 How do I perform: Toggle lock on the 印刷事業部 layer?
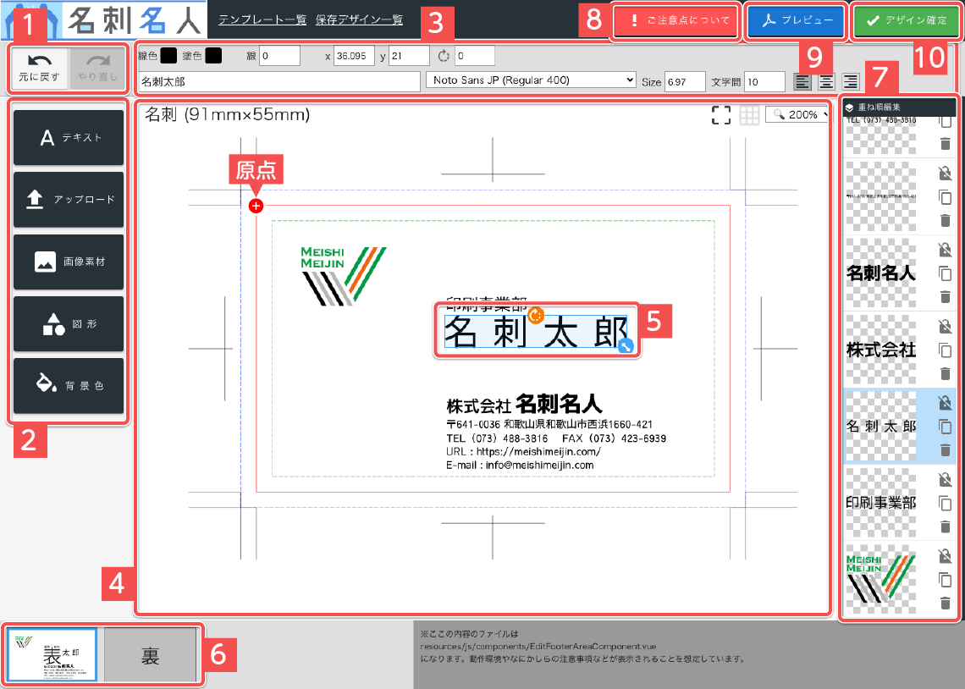coord(945,479)
